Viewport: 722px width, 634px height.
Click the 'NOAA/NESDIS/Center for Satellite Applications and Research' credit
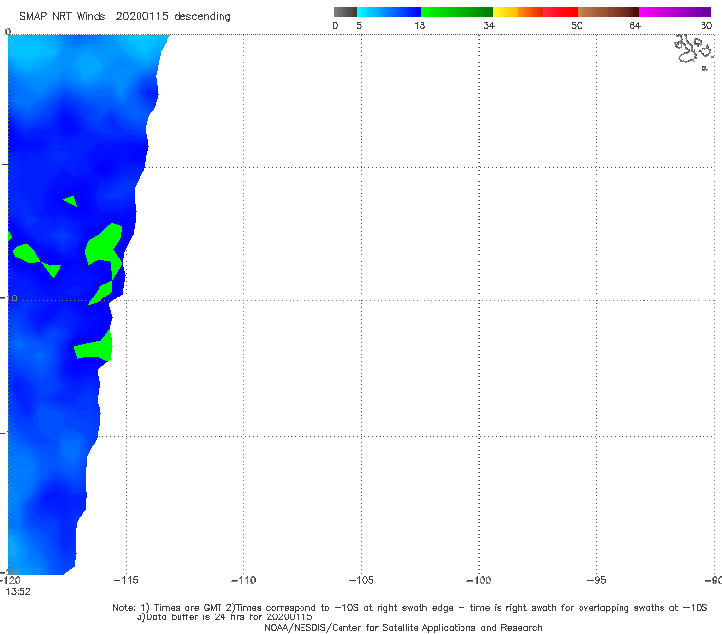click(403, 627)
